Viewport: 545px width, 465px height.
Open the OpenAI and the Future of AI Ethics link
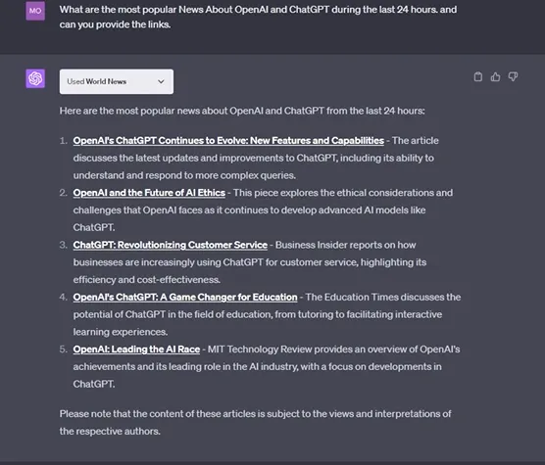click(x=149, y=193)
